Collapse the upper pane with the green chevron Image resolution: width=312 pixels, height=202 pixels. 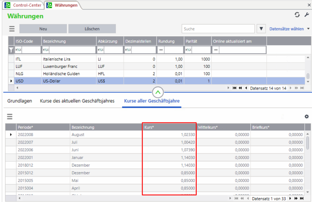pyautogui.click(x=158, y=92)
